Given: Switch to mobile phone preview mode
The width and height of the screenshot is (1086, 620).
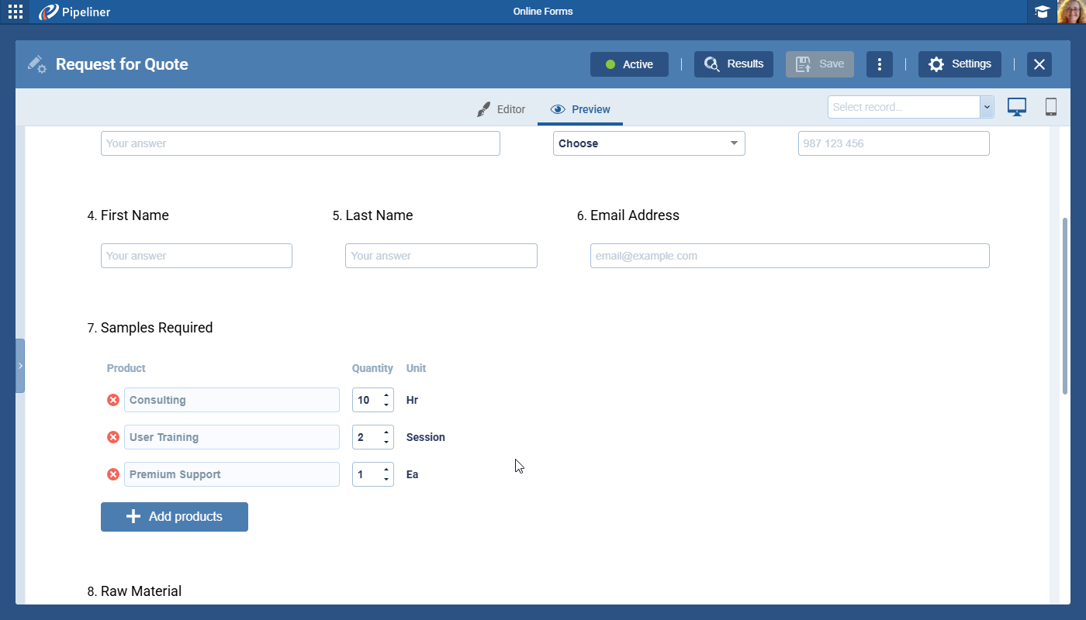Looking at the screenshot, I should [x=1051, y=107].
